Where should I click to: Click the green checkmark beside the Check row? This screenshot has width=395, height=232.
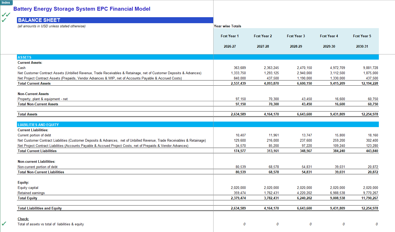click(x=4, y=224)
